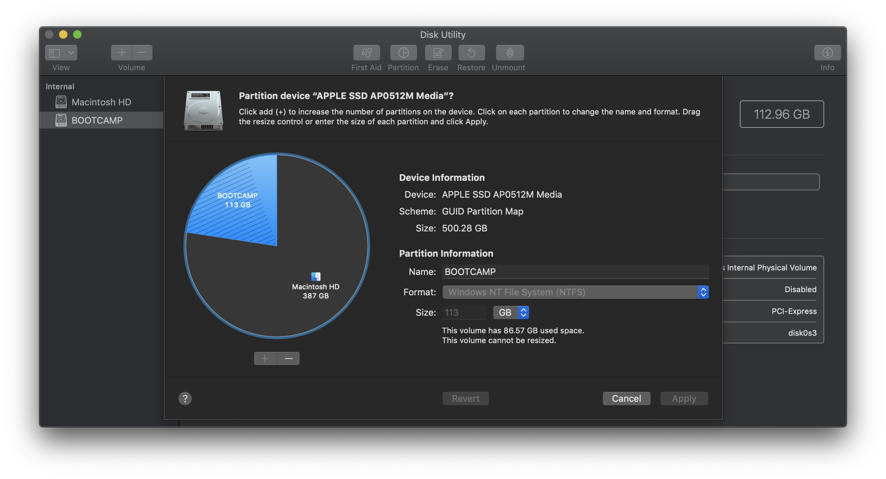The image size is (886, 479).
Task: Click the Revert button
Action: (465, 399)
